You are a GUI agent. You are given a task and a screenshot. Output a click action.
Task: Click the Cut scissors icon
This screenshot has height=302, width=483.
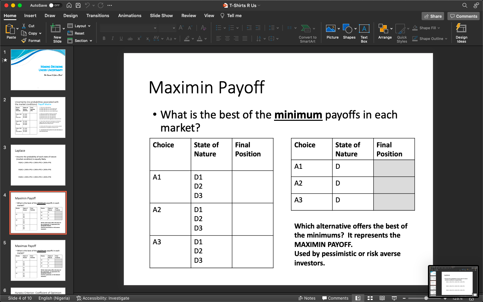tap(24, 26)
